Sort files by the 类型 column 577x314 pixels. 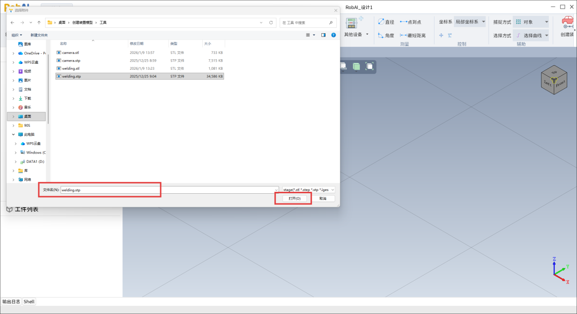pyautogui.click(x=174, y=44)
